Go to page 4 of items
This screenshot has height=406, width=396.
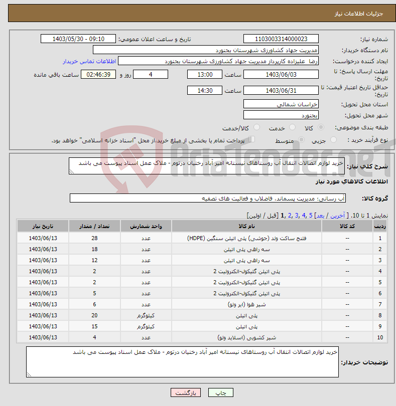click(x=304, y=216)
